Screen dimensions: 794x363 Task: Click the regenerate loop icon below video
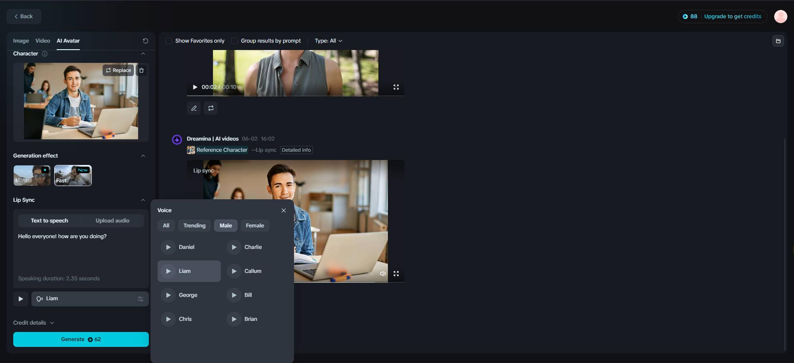pyautogui.click(x=211, y=108)
